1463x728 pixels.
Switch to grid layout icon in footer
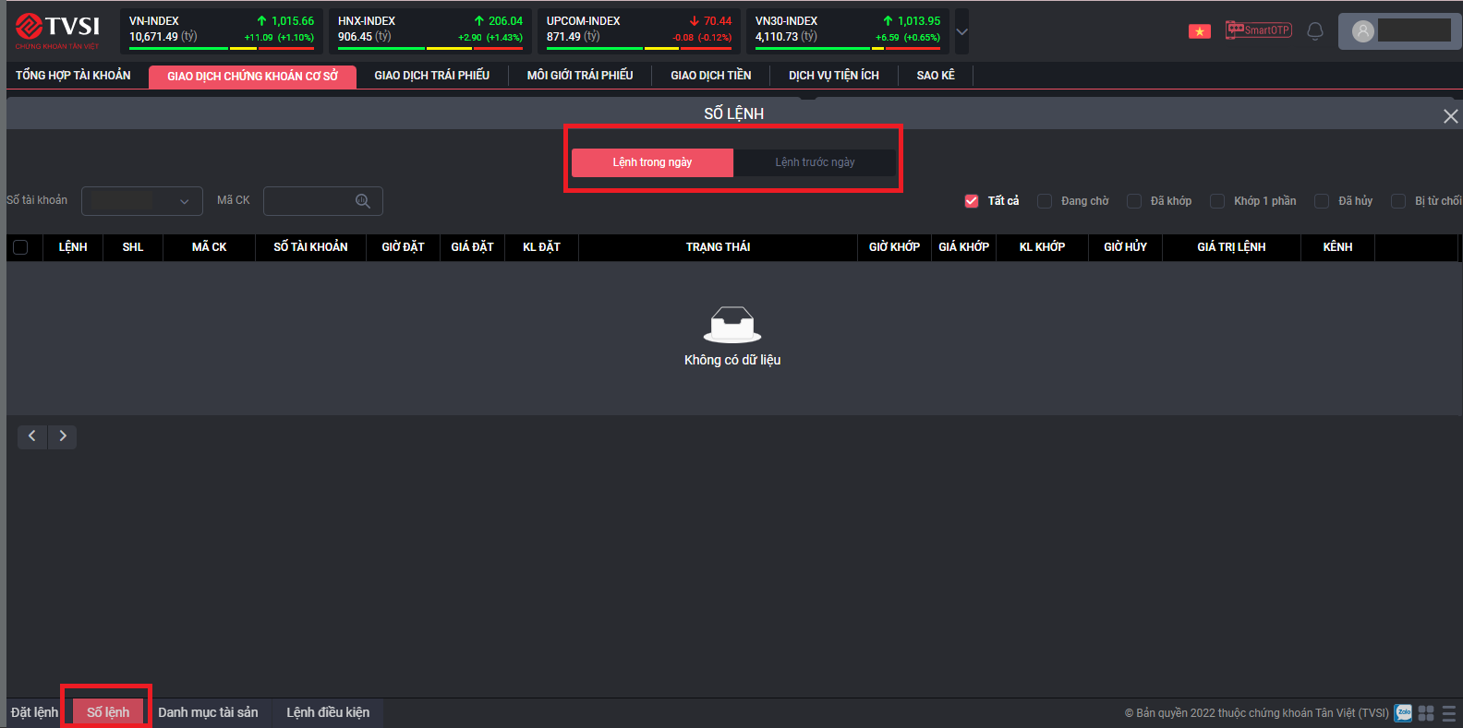[x=1426, y=713]
